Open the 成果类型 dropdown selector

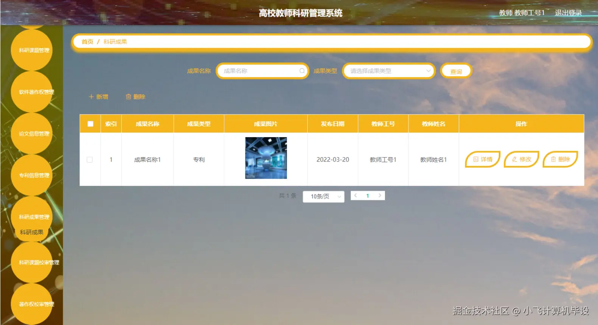(389, 71)
